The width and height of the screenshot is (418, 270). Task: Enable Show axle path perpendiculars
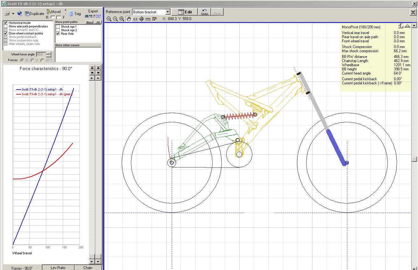click(5, 26)
